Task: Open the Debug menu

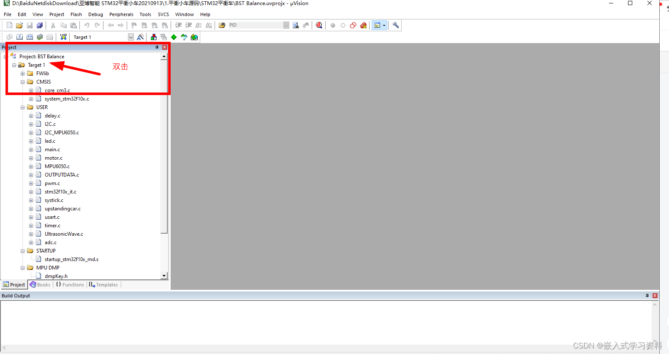Action: (95, 14)
